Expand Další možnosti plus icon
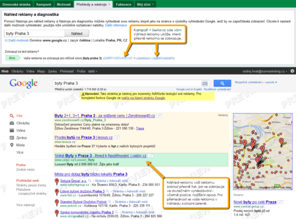296x219 pixels. click(6, 40)
